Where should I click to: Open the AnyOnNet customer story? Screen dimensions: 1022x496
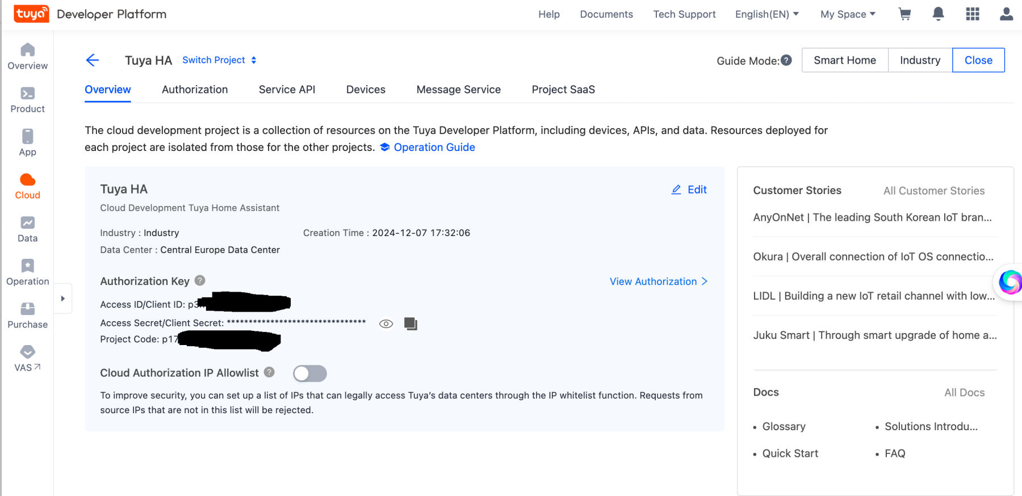click(873, 217)
